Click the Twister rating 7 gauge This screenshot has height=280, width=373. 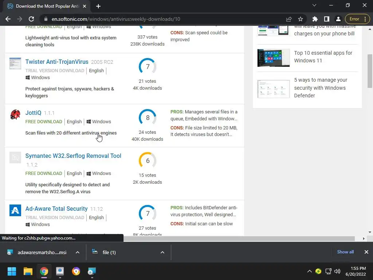pyautogui.click(x=148, y=66)
